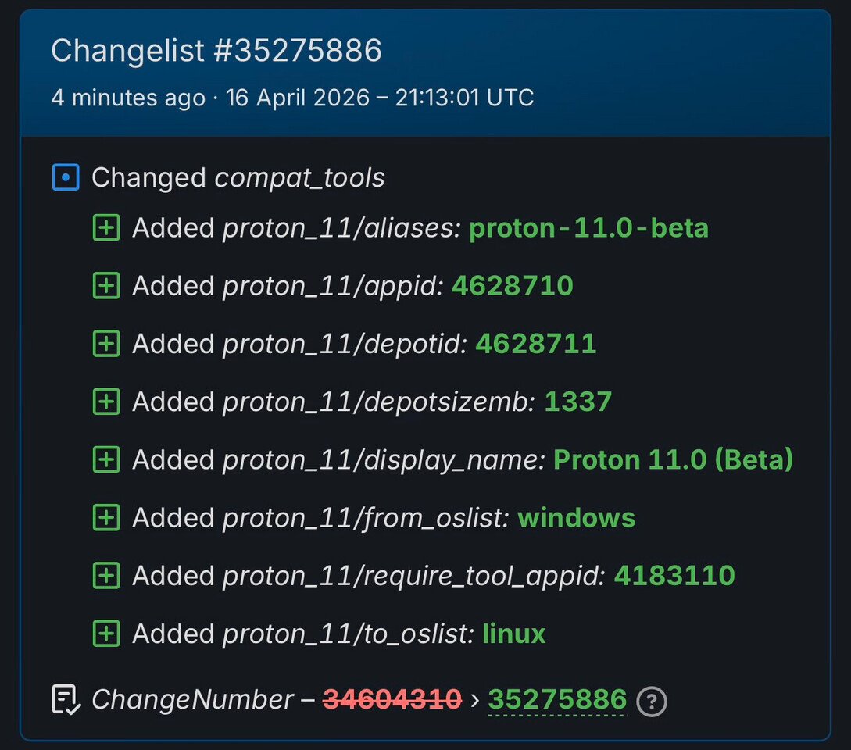The width and height of the screenshot is (851, 750).
Task: Click the plus icon on the depotid row
Action: (105, 343)
